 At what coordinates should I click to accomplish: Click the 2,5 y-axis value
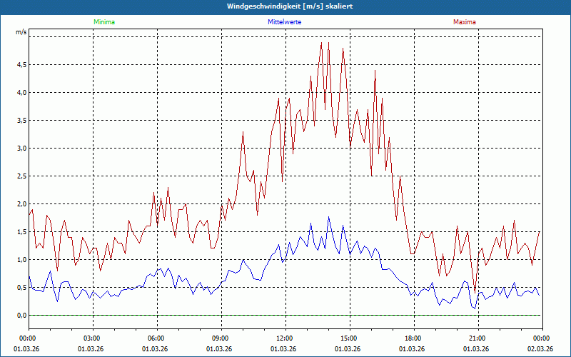tap(22, 176)
